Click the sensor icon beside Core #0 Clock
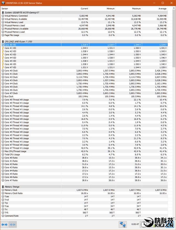176x230 pixels. 3,70
